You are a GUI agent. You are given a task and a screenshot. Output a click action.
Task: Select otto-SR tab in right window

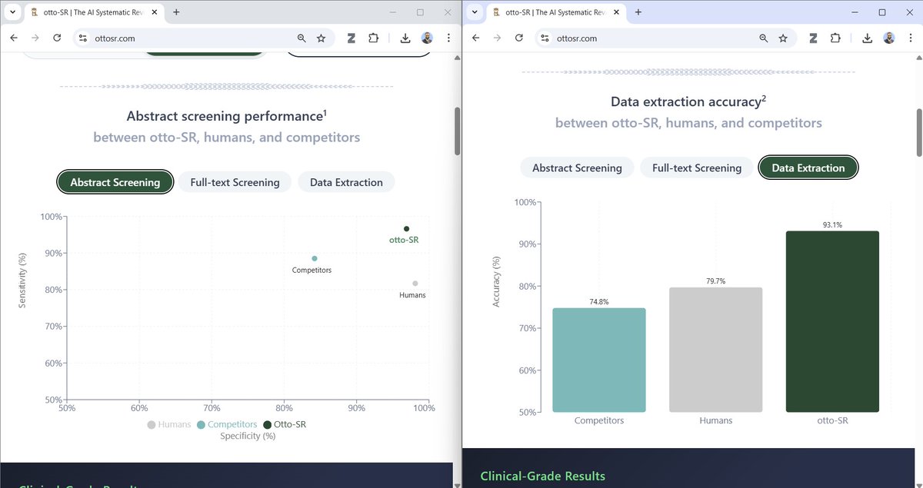pyautogui.click(x=556, y=13)
